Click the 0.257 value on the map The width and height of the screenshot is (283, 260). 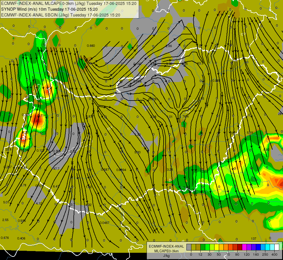8,167
